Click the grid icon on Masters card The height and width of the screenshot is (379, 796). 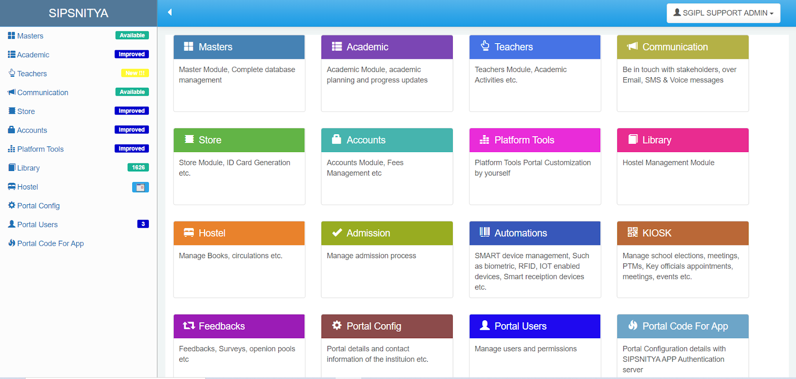[189, 46]
